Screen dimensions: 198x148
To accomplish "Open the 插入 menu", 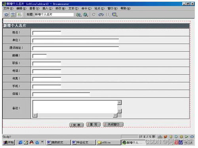I will (x=47, y=9).
